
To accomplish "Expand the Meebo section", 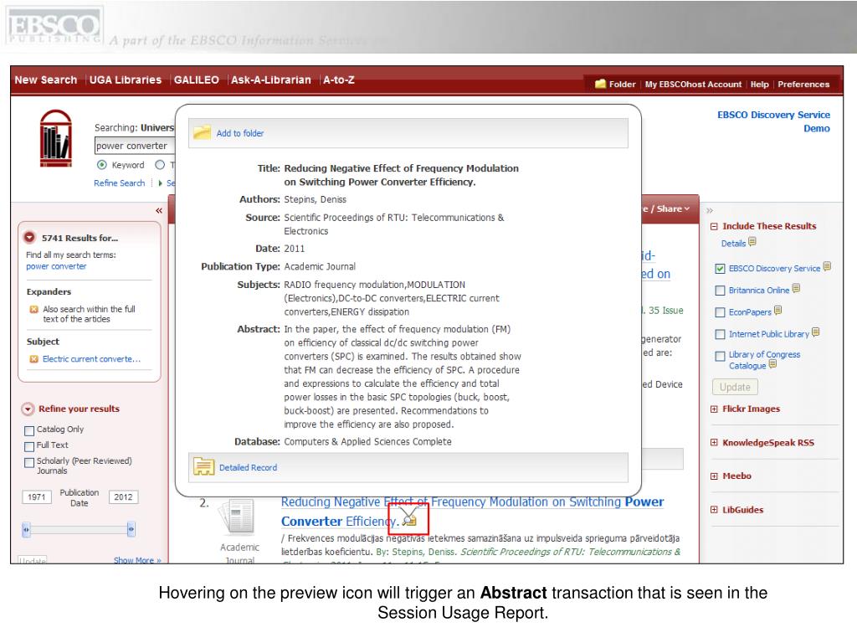I will (714, 476).
